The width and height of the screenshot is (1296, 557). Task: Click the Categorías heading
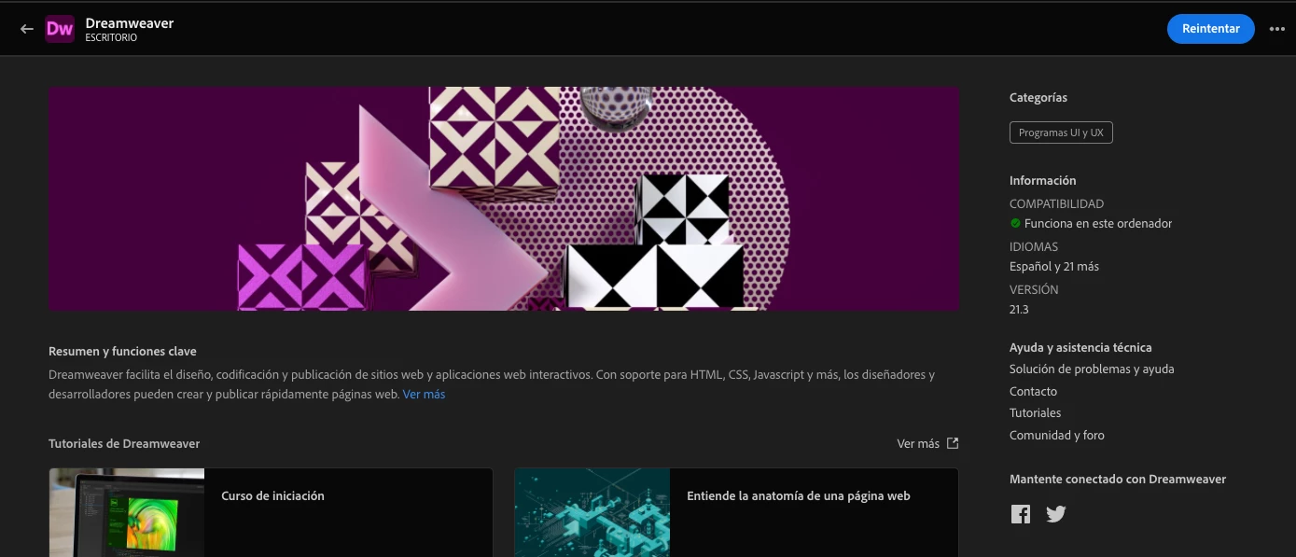click(1038, 97)
